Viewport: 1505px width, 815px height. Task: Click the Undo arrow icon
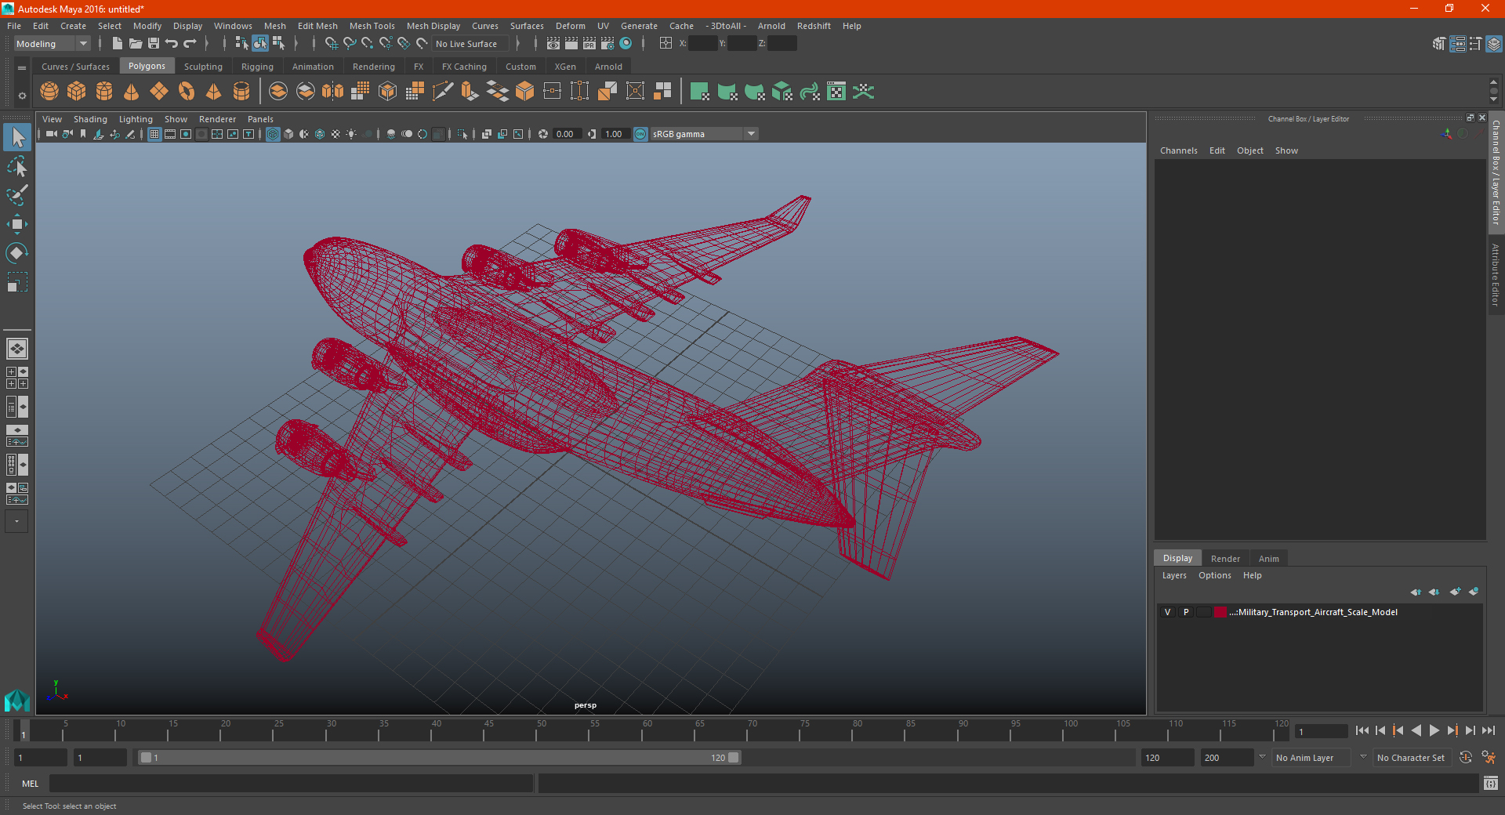click(172, 44)
